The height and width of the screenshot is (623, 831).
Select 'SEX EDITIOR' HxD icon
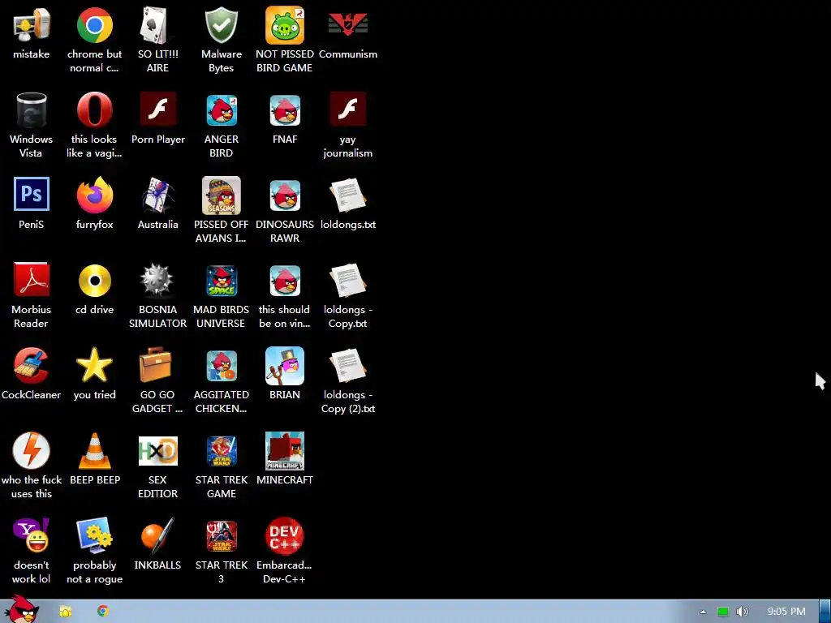click(x=157, y=451)
